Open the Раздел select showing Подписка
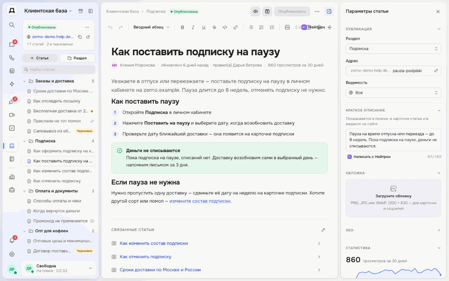 393,49
